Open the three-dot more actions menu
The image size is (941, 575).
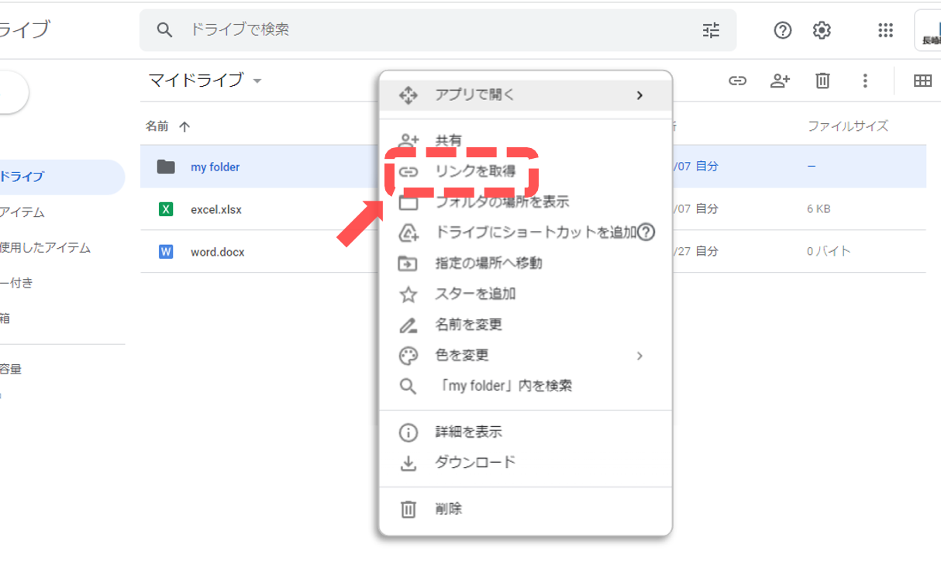(x=865, y=81)
